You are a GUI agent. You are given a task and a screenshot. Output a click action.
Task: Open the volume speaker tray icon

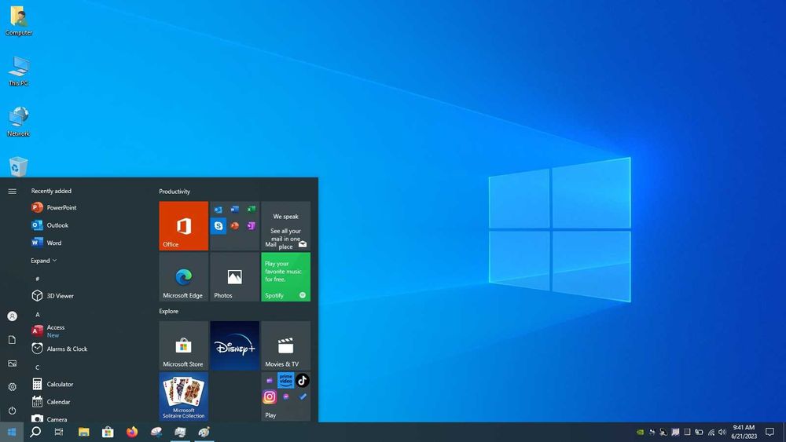(722, 432)
